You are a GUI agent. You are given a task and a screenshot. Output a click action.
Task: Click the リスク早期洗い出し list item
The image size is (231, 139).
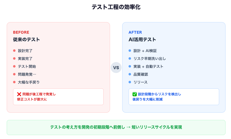(150, 58)
